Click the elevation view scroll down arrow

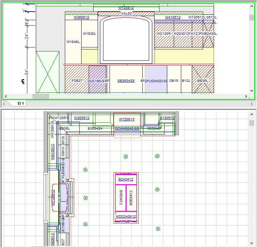(252, 91)
